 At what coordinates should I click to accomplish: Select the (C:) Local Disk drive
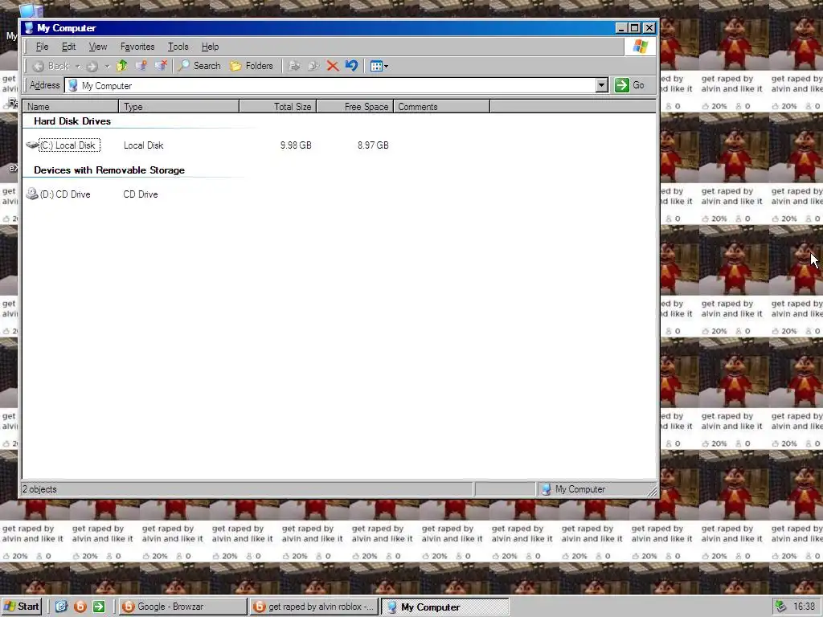coord(69,145)
